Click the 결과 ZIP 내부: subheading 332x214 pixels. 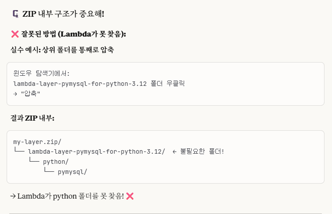[32, 118]
